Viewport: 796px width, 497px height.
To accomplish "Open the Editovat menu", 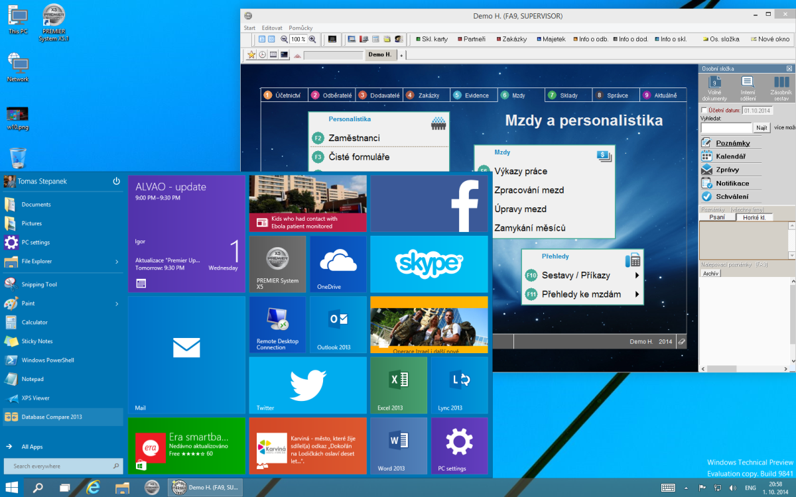I will tap(272, 28).
